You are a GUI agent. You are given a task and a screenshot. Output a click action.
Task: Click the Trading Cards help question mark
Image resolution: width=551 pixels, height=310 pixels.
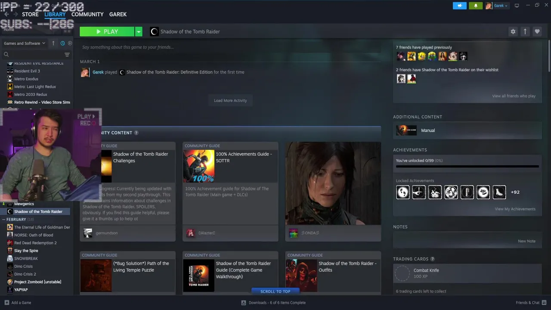432,259
